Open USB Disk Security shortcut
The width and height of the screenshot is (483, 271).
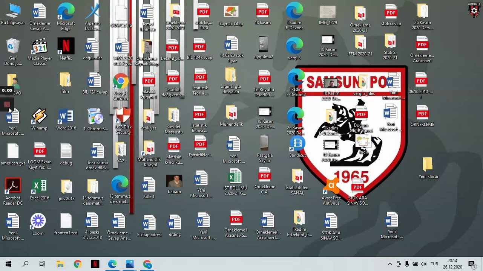click(x=123, y=121)
